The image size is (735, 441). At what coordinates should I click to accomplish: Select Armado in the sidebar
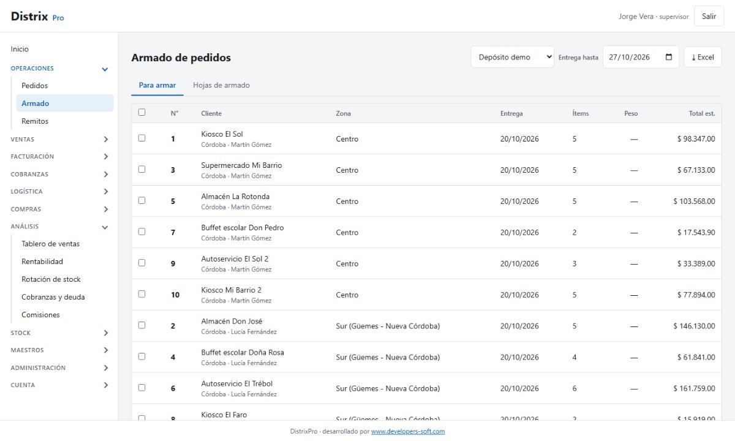pyautogui.click(x=65, y=104)
